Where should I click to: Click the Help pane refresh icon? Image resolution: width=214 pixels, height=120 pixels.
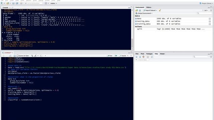click(x=211, y=57)
